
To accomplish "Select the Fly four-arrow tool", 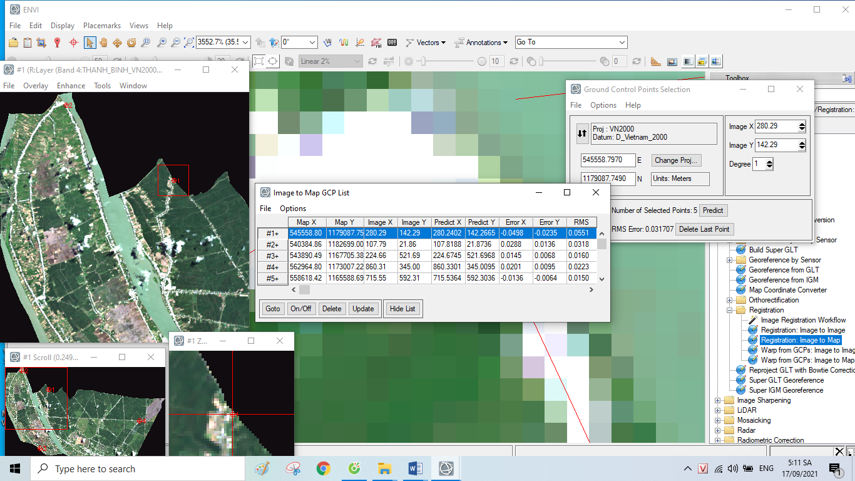I will (x=117, y=43).
